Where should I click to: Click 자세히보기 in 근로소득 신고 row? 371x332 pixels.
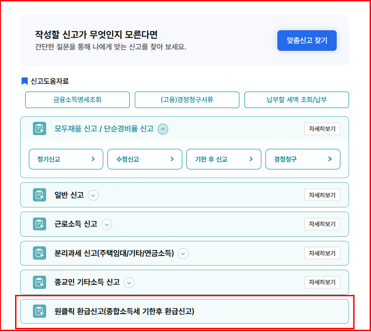click(322, 224)
